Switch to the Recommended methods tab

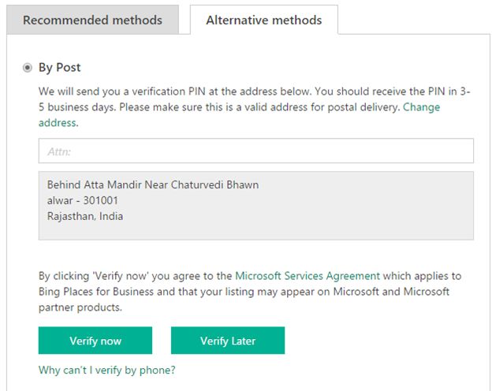[x=92, y=20]
